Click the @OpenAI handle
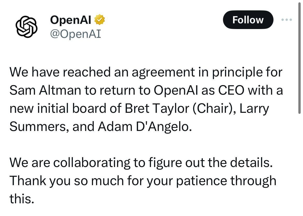303x216 pixels. click(x=75, y=34)
